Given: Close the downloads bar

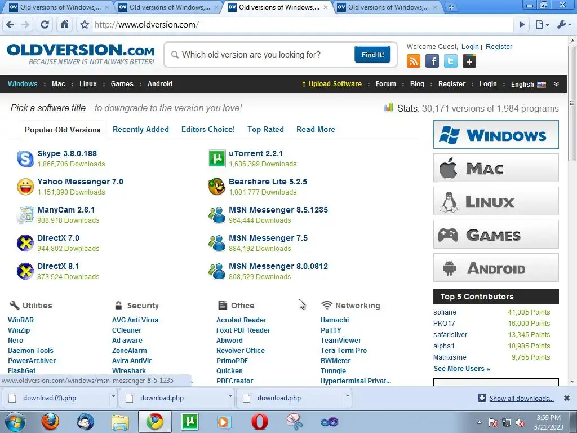Looking at the screenshot, I should 567,398.
